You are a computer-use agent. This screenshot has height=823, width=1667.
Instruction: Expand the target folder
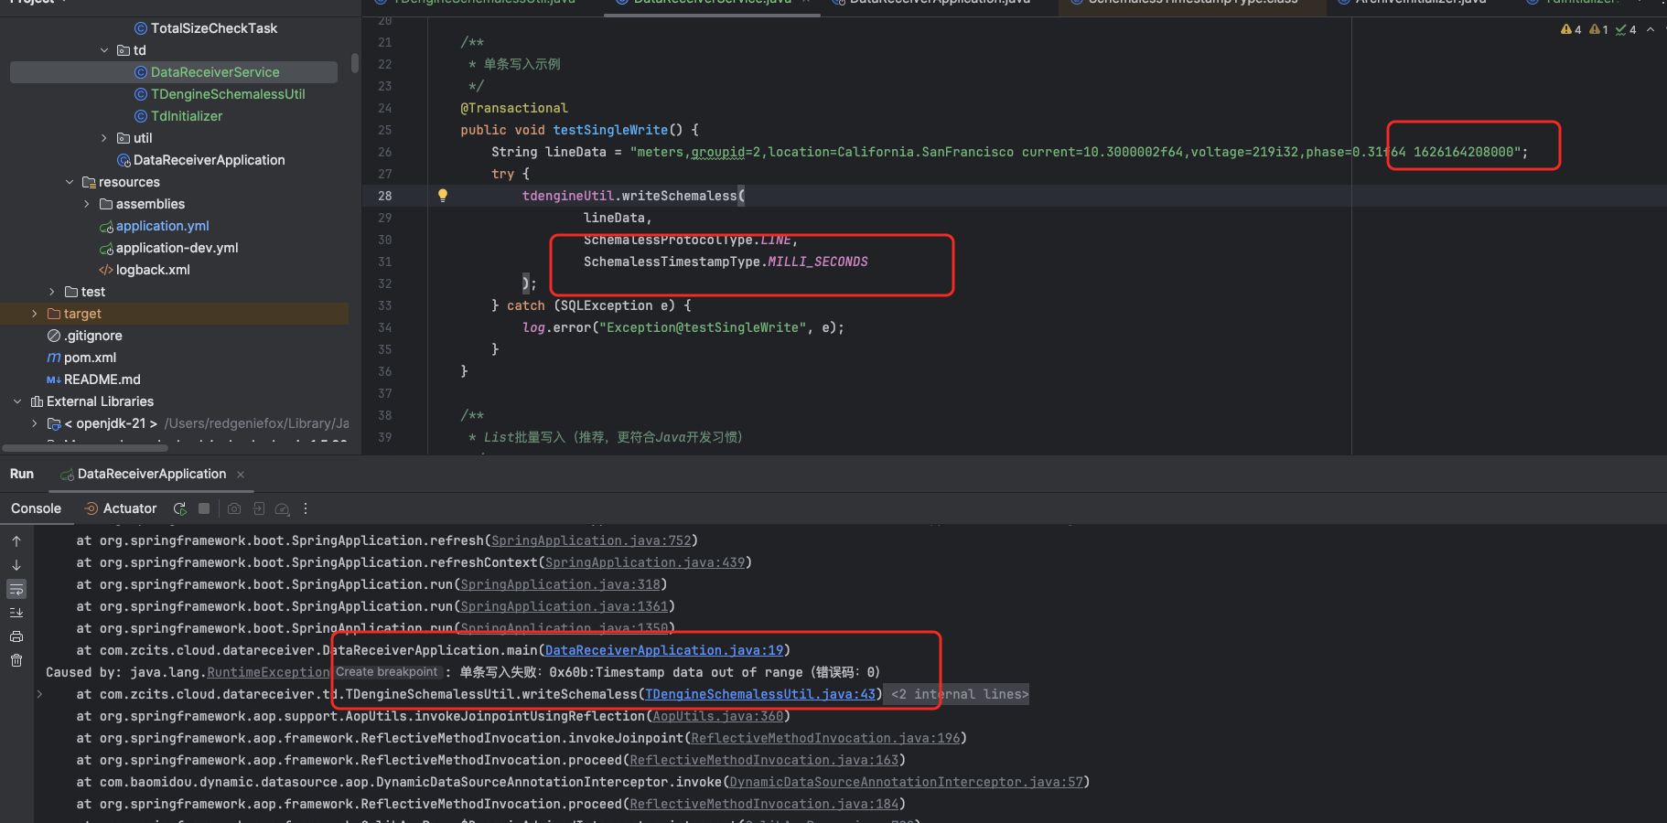[x=35, y=314]
